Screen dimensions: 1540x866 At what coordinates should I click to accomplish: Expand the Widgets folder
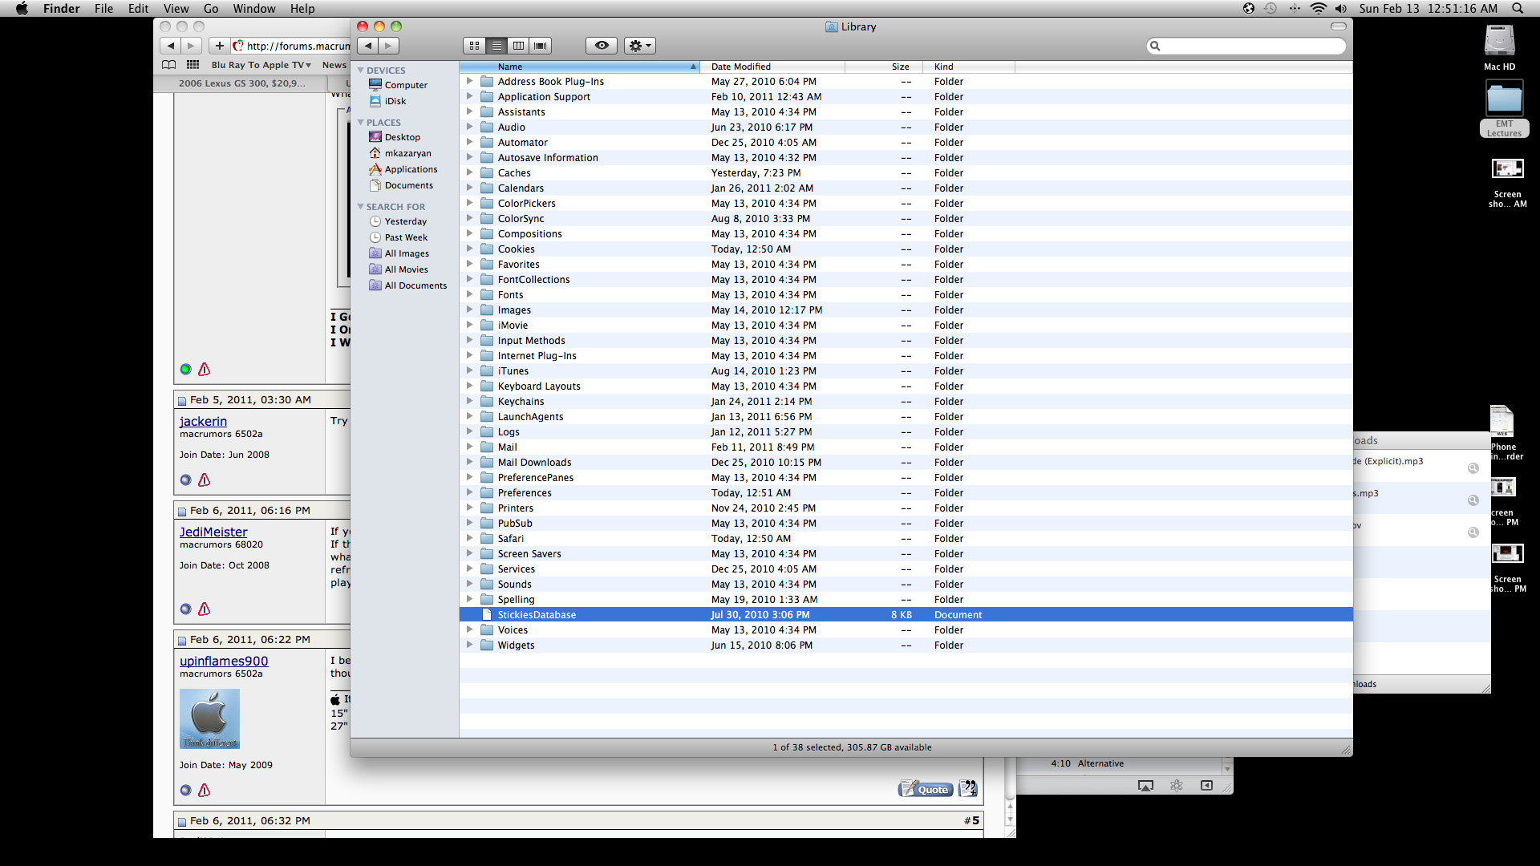pyautogui.click(x=469, y=645)
